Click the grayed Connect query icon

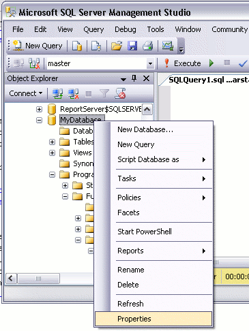18,63
